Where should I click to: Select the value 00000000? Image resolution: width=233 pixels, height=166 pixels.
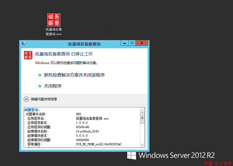82,140
